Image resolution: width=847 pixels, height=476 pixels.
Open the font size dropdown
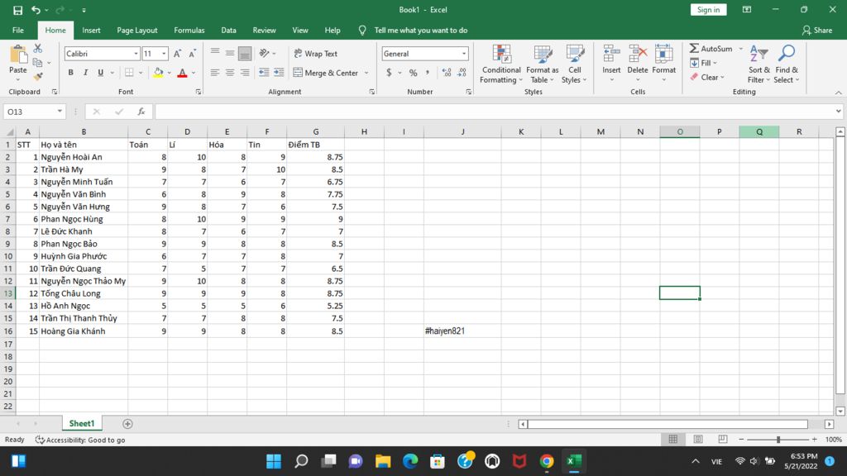coord(164,54)
